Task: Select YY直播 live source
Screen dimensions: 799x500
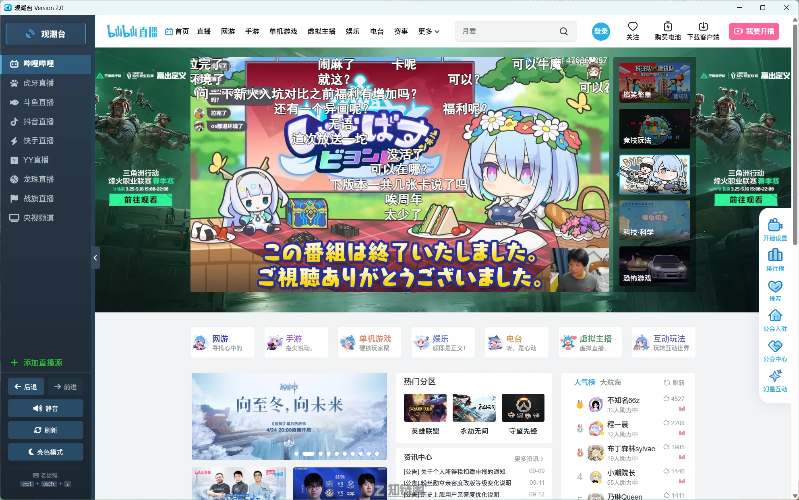Action: tap(46, 160)
